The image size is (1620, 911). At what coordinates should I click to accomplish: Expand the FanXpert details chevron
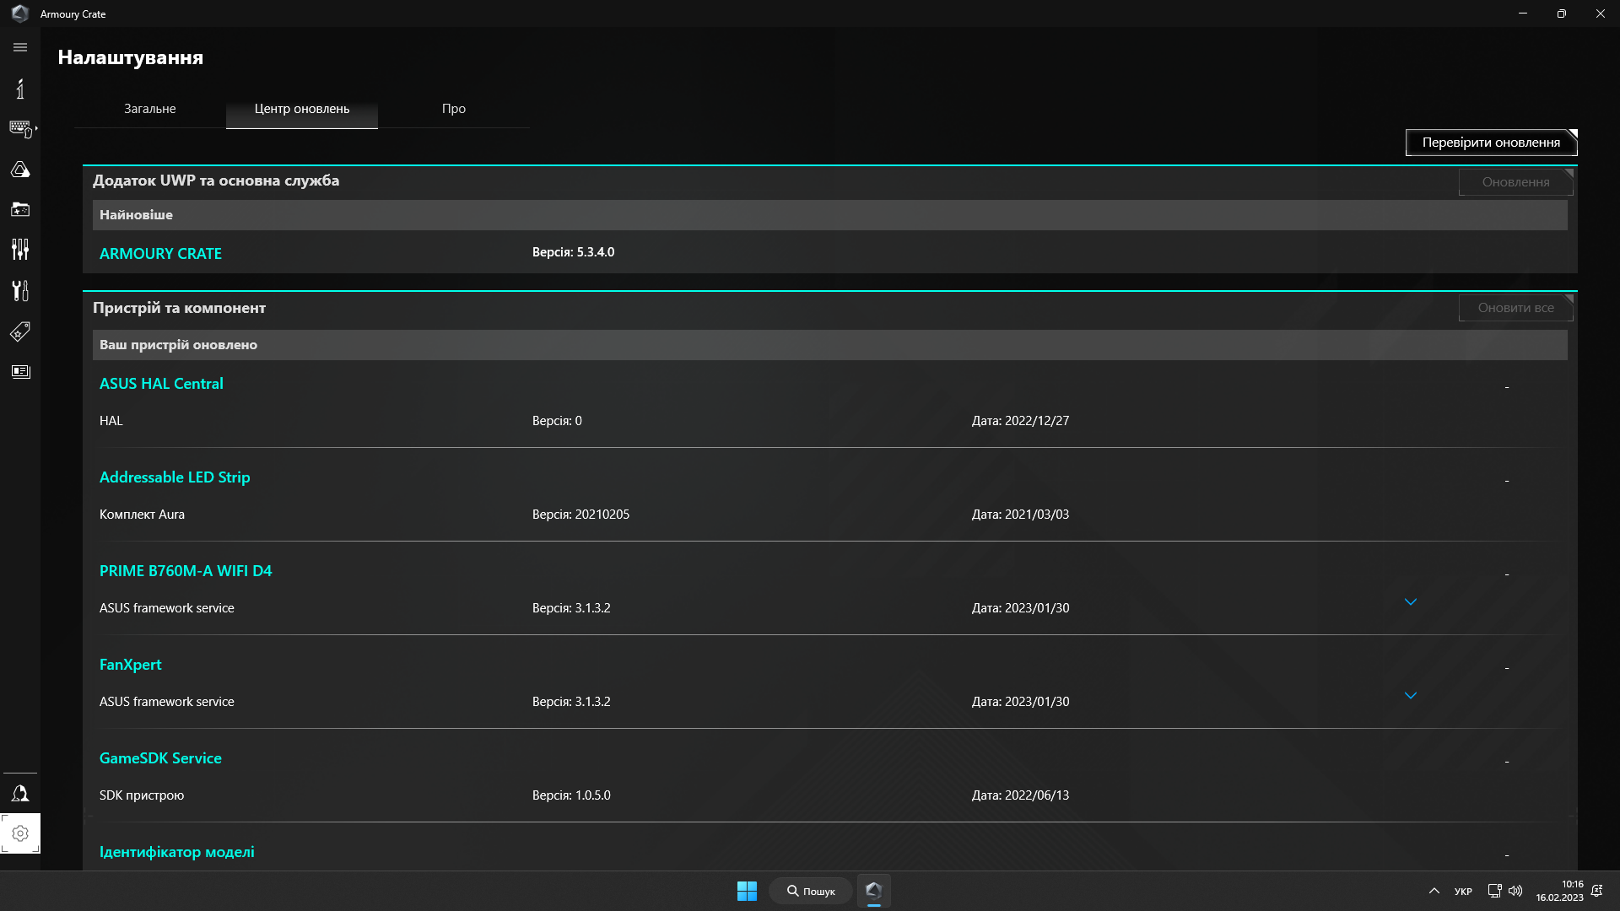point(1411,696)
